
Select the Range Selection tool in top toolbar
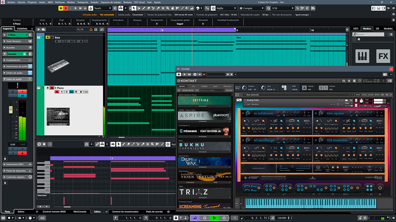coord(139,8)
